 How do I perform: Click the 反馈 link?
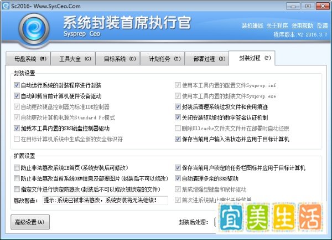coord(322,25)
